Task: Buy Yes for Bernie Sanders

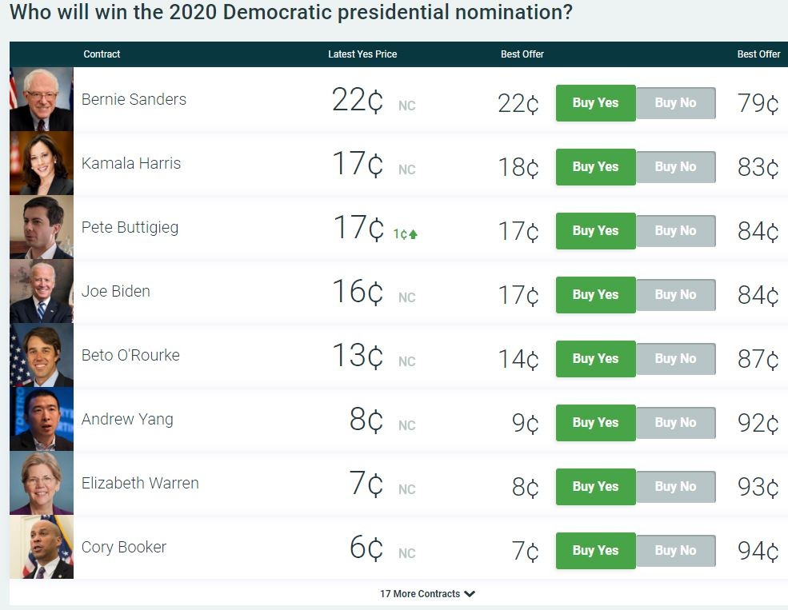Action: coord(595,103)
